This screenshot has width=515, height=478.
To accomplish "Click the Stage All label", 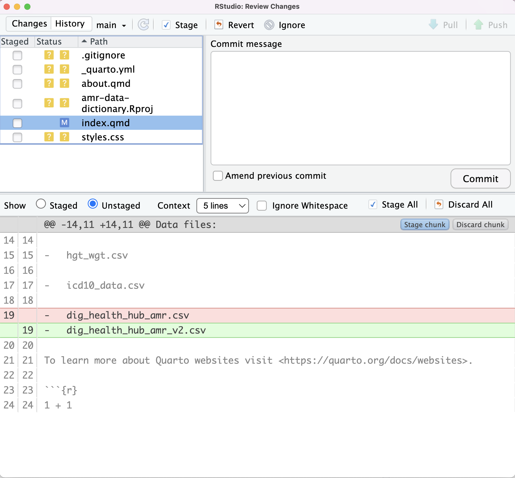I will [x=400, y=204].
